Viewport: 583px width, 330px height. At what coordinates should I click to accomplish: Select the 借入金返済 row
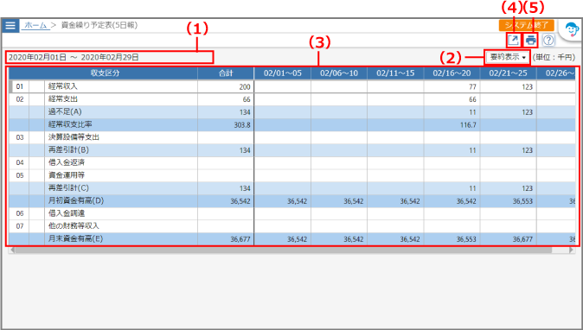click(292, 162)
